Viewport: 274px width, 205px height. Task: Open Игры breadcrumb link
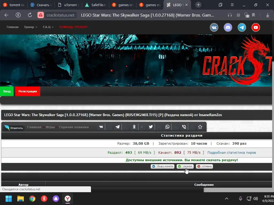50,127
